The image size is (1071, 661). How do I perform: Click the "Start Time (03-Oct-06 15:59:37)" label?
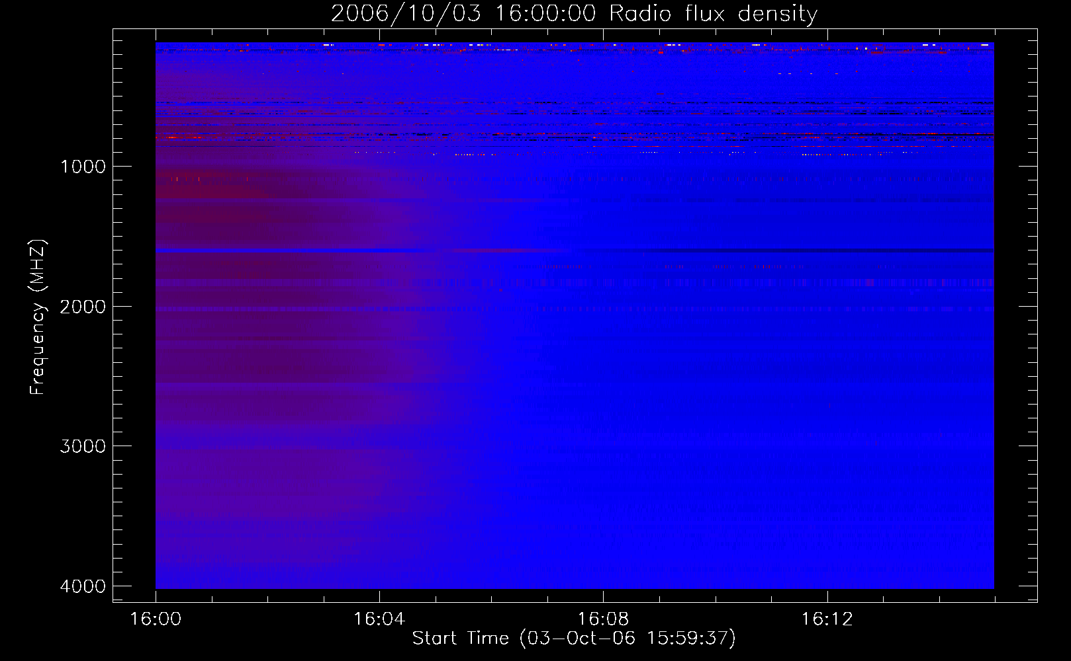point(574,639)
